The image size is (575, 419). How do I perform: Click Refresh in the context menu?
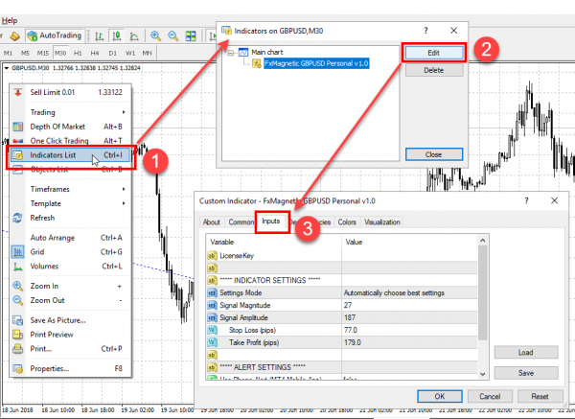[x=70, y=218]
